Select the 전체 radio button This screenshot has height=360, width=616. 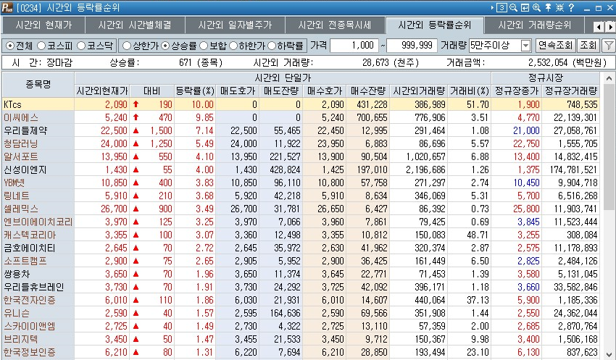coord(10,46)
